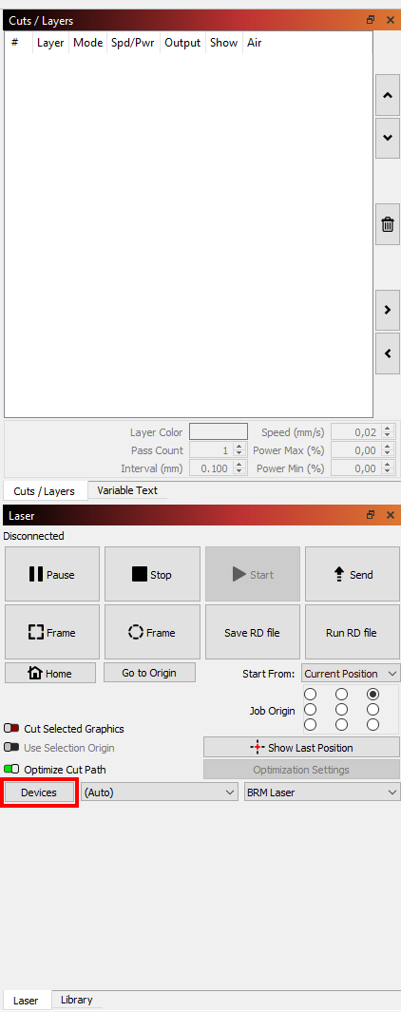Screen dimensions: 401x1012
Task: Click the Power Min (%) field
Action: click(362, 468)
